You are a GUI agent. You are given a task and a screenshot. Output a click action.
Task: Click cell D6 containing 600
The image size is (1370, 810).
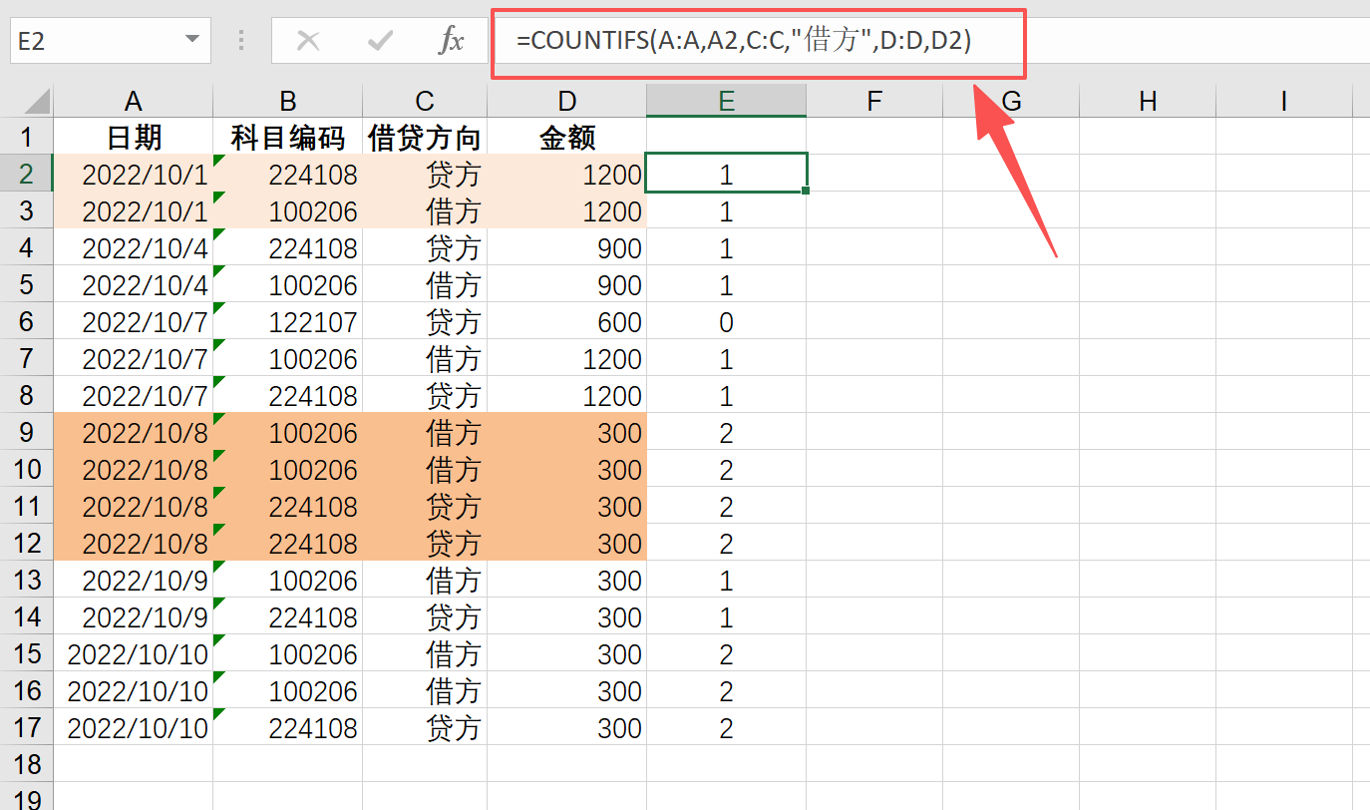(566, 321)
